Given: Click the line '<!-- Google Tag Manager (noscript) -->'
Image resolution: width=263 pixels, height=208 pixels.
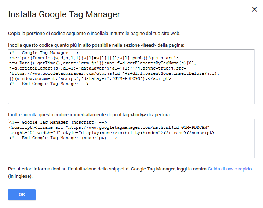Looking at the screenshot, I should [58, 122].
